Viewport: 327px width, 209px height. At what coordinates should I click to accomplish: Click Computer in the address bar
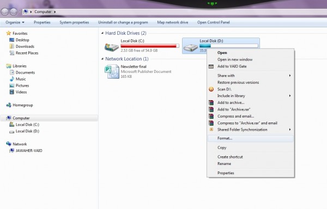[43, 12]
